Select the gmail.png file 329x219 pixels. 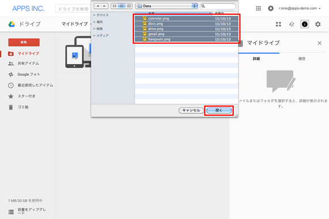186,34
